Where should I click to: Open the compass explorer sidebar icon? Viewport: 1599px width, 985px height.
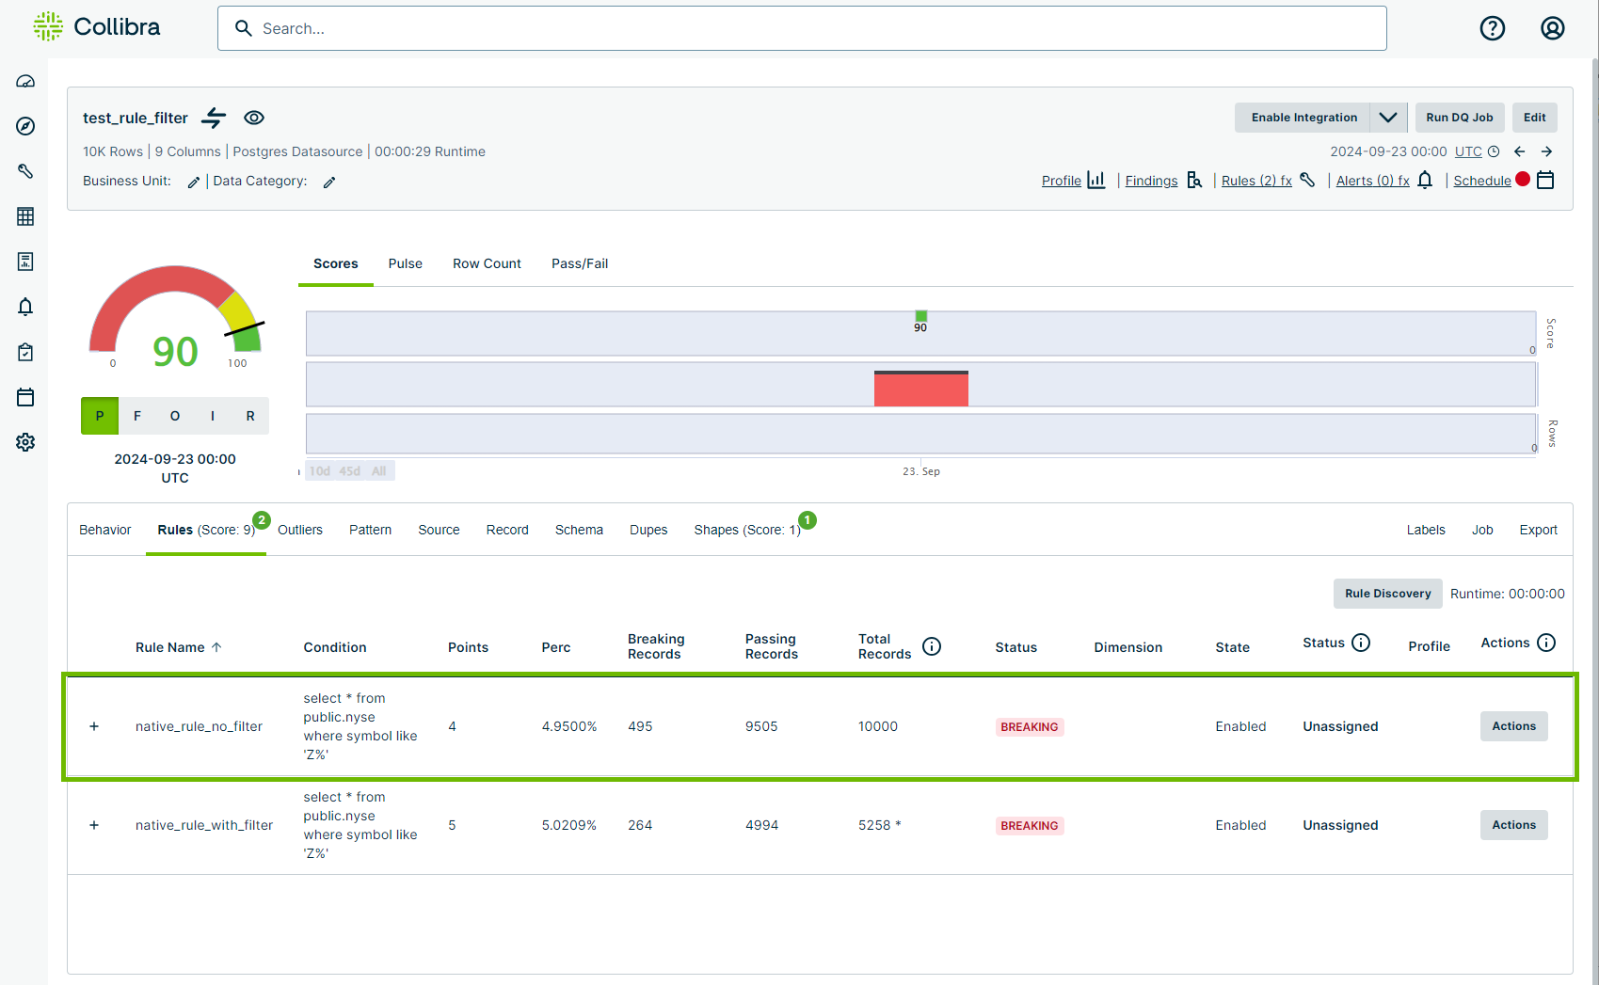[x=25, y=126]
